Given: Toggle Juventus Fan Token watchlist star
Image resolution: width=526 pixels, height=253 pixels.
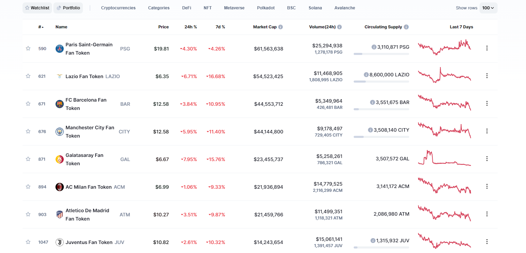Looking at the screenshot, I should coord(28,242).
